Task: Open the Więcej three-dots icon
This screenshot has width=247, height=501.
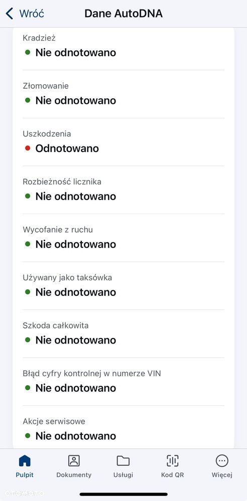Action: [222, 461]
